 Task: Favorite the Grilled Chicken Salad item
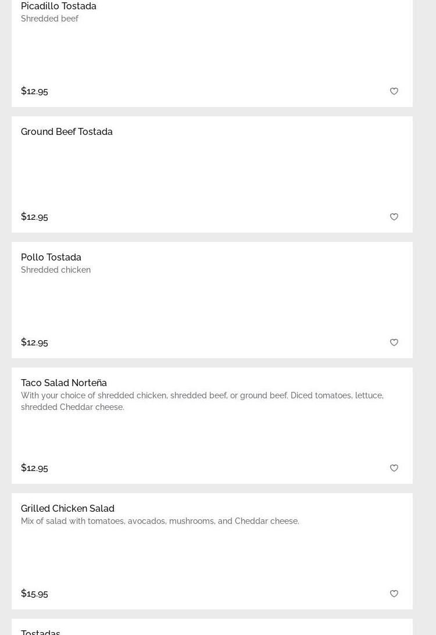394,594
